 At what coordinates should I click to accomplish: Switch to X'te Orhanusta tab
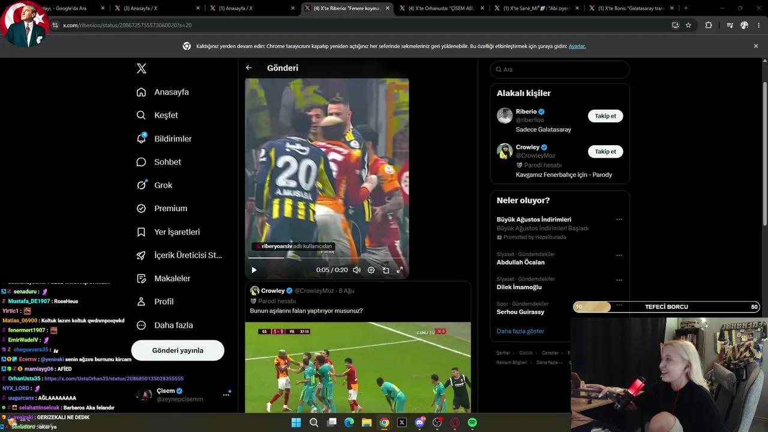pos(442,8)
